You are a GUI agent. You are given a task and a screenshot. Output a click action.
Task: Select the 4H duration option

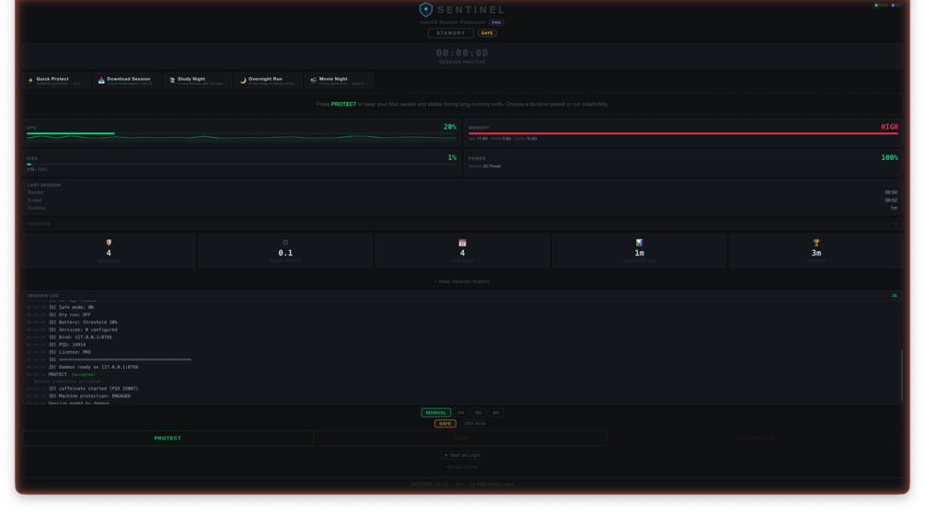tap(478, 412)
